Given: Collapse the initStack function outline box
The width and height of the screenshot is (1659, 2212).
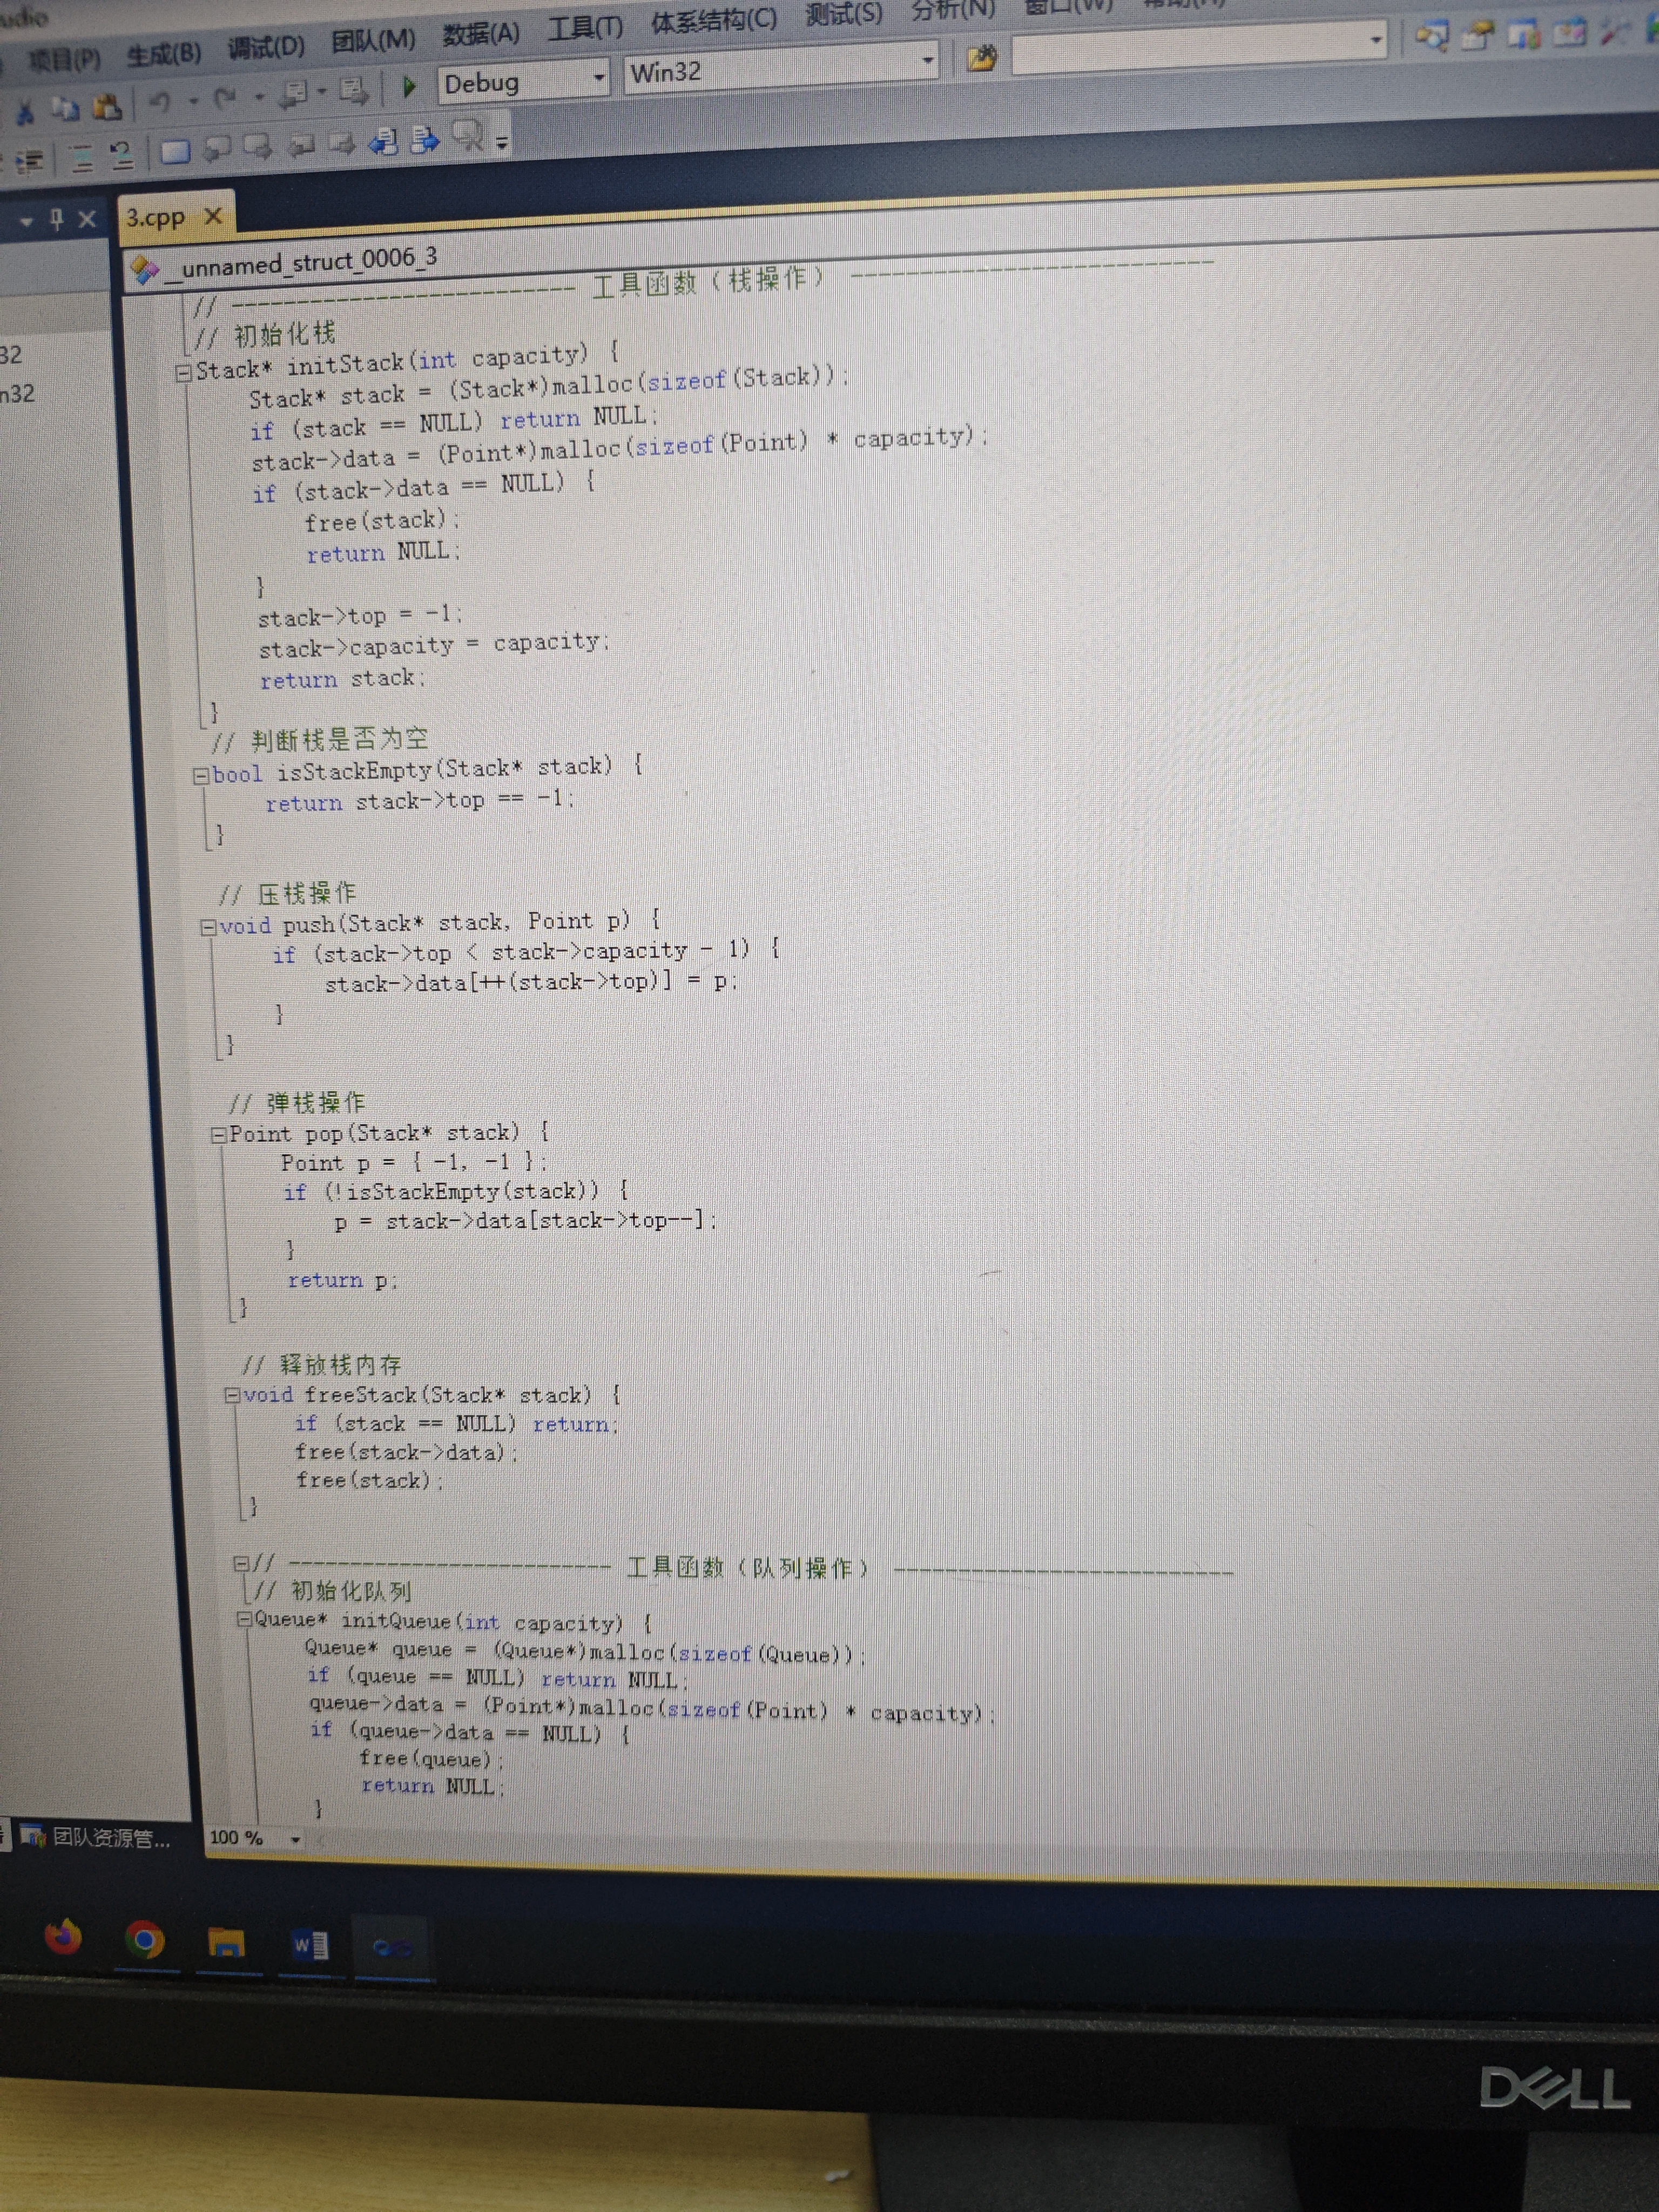Looking at the screenshot, I should [184, 373].
